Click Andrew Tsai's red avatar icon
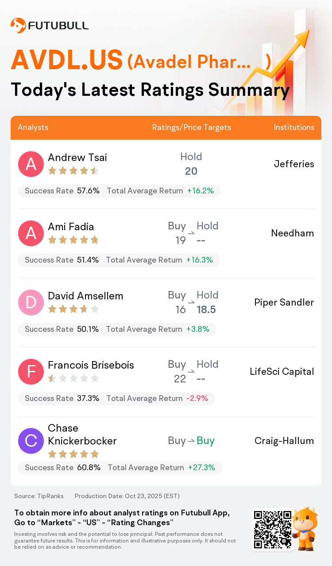This screenshot has height=566, width=332. [x=31, y=164]
